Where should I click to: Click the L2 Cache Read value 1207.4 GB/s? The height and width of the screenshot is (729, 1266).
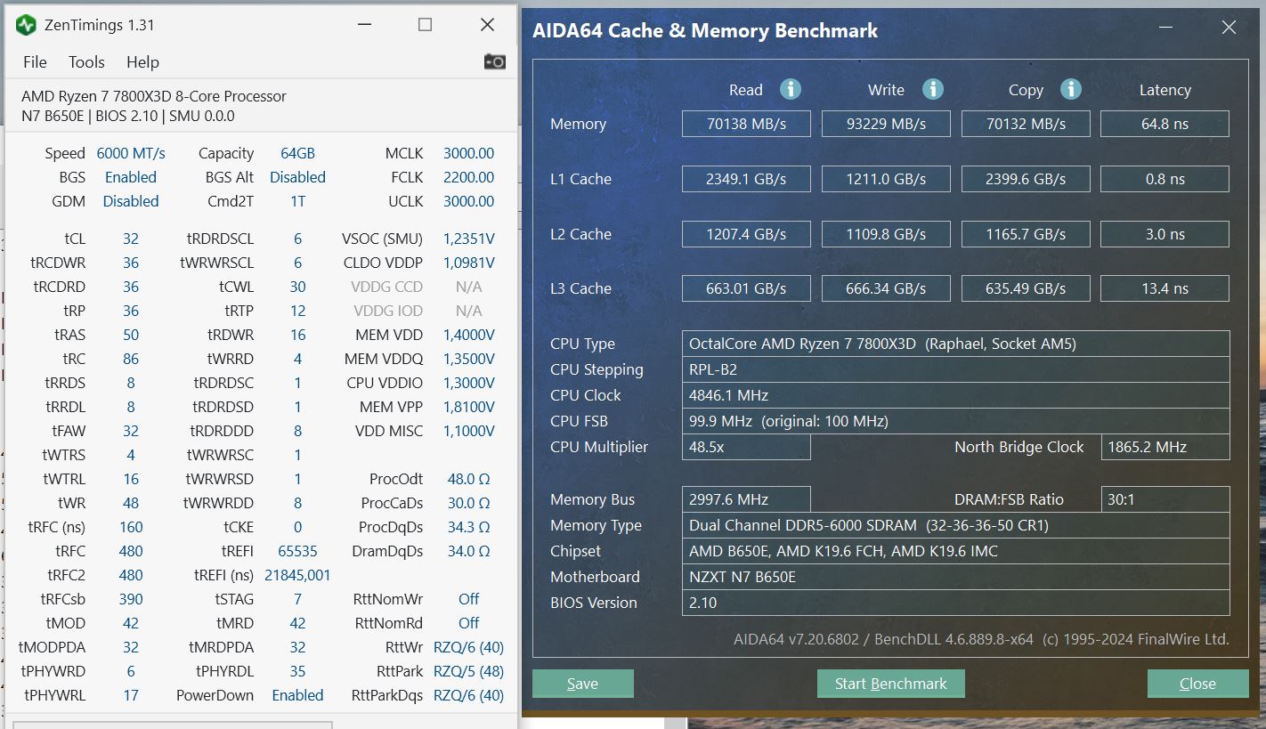(x=746, y=234)
